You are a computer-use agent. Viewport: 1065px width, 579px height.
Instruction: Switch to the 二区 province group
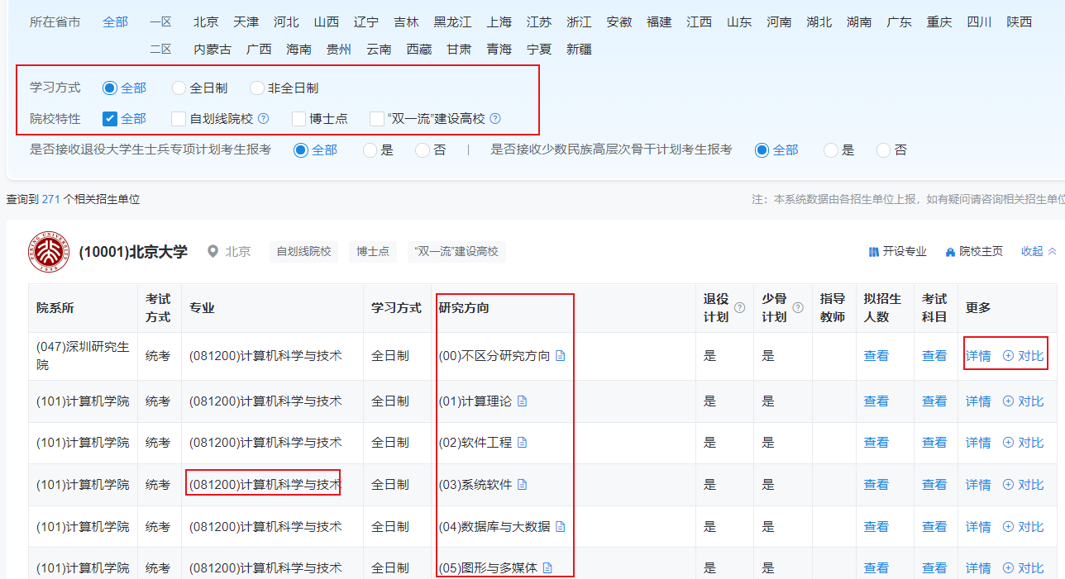160,49
